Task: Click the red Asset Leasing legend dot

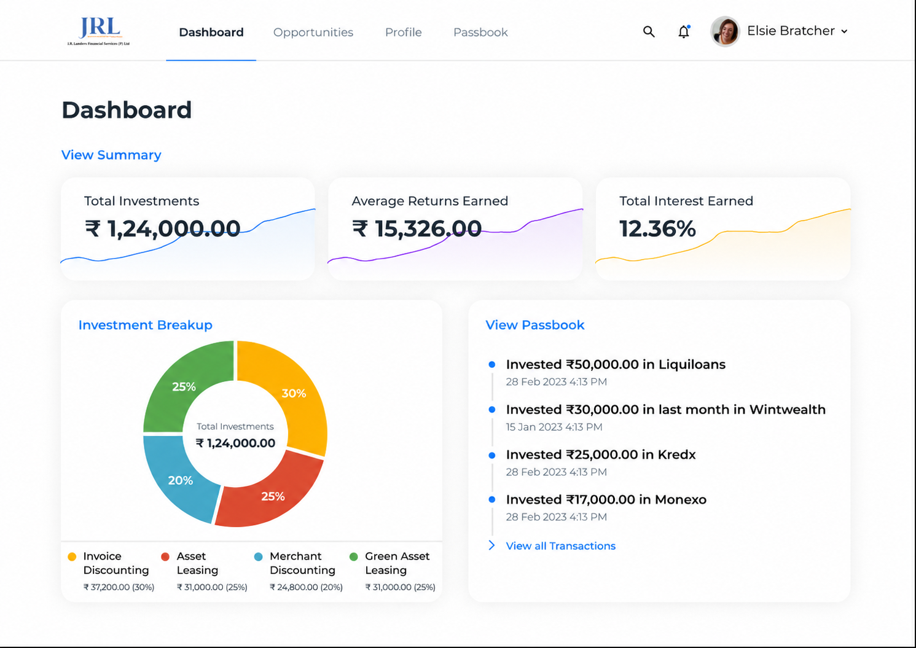Action: (165, 556)
